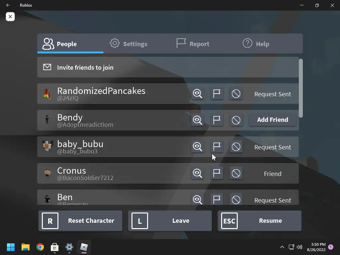Image resolution: width=340 pixels, height=255 pixels.
Task: Inspect baby_bubu's avatar with the magnifier icon
Action: 197,147
